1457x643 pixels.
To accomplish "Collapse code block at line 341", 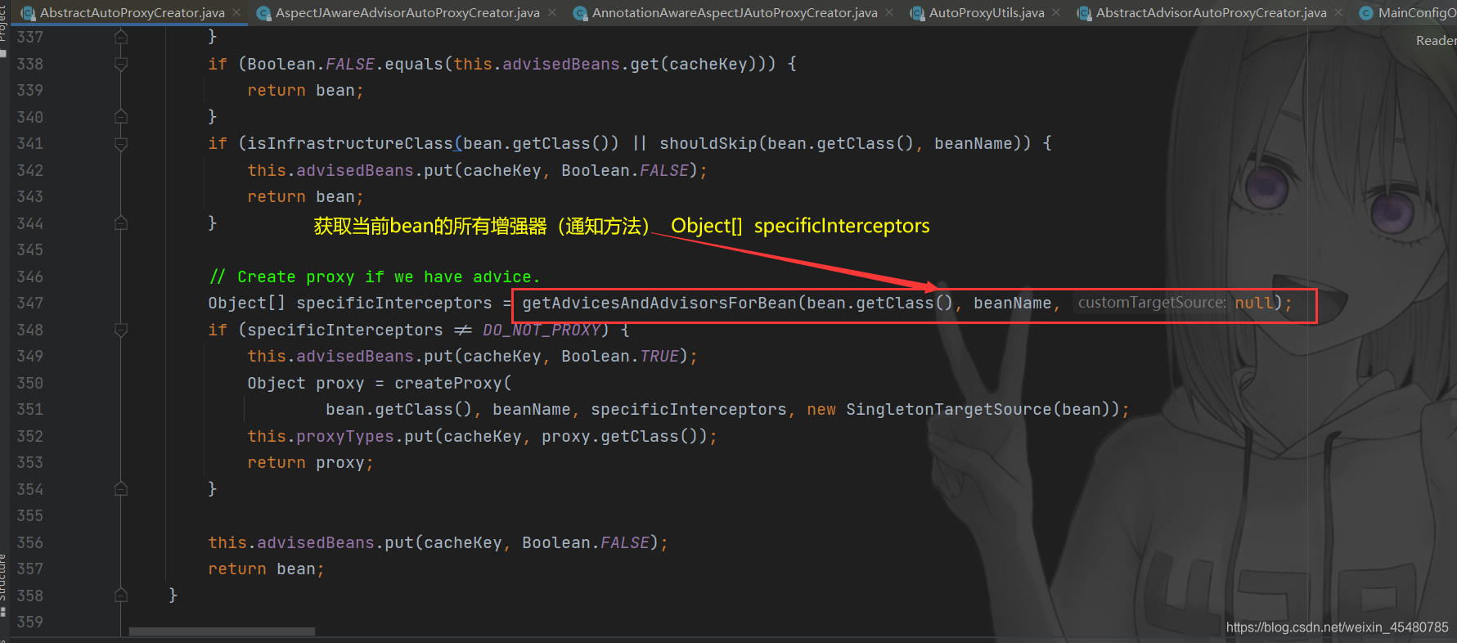I will coord(121,144).
